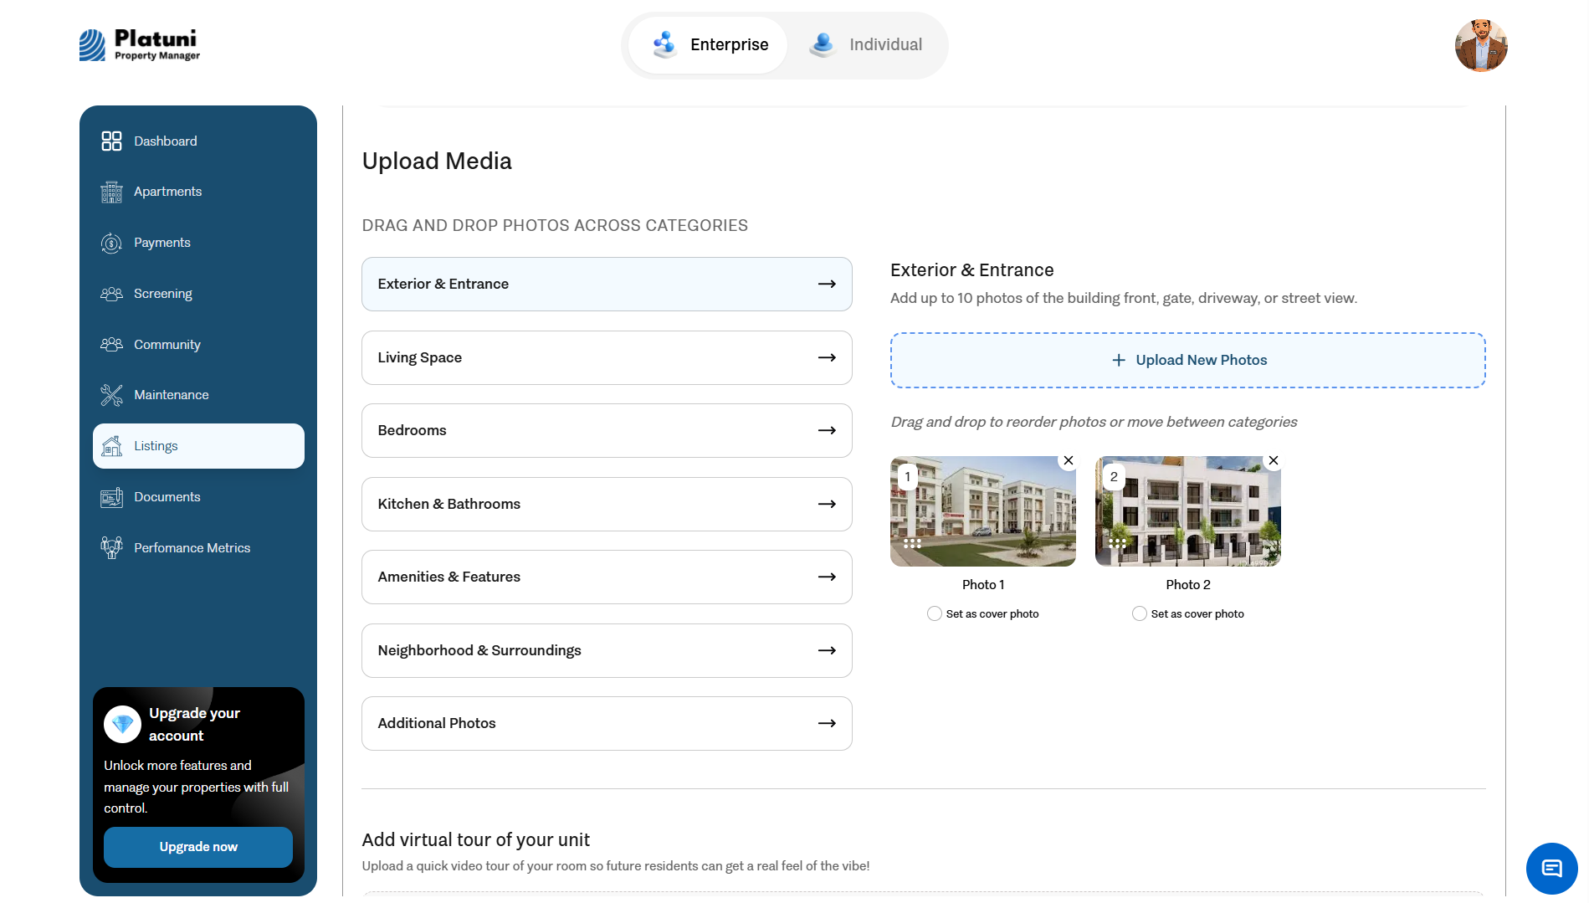Open Documents in sidebar
1589x903 pixels.
[x=198, y=497]
